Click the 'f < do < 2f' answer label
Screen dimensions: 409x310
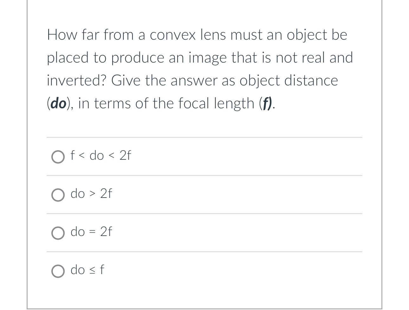pos(101,155)
